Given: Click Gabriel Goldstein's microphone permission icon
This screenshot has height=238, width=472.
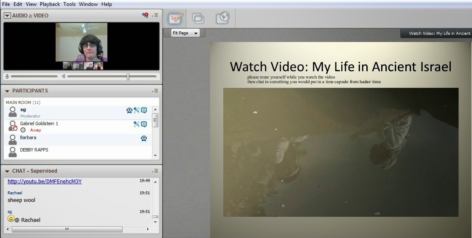Looking at the screenshot, I should [x=137, y=124].
